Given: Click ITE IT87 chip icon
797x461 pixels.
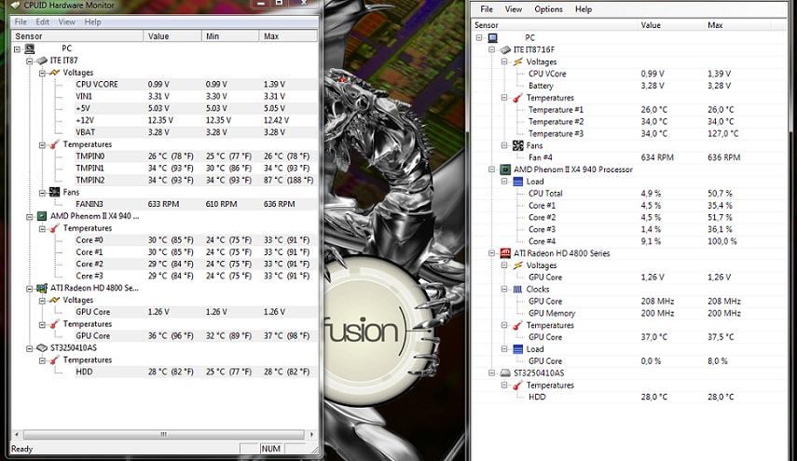Looking at the screenshot, I should 42,61.
